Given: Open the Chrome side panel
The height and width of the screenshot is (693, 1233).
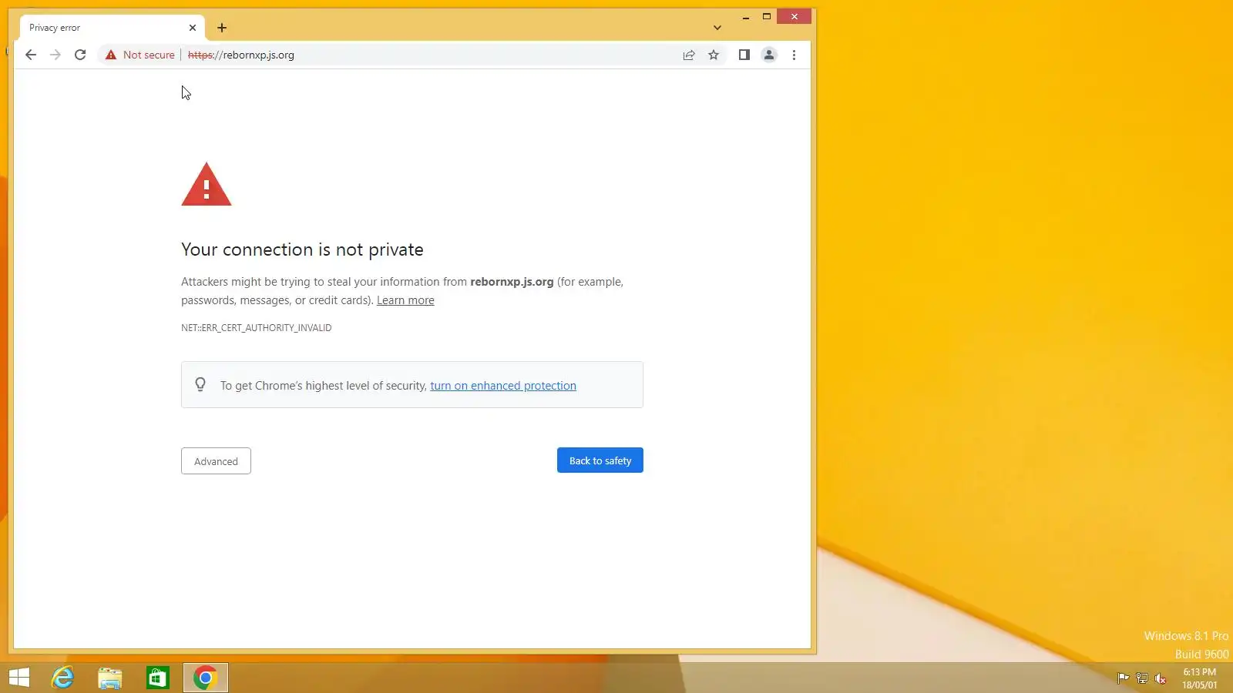Looking at the screenshot, I should click(744, 55).
